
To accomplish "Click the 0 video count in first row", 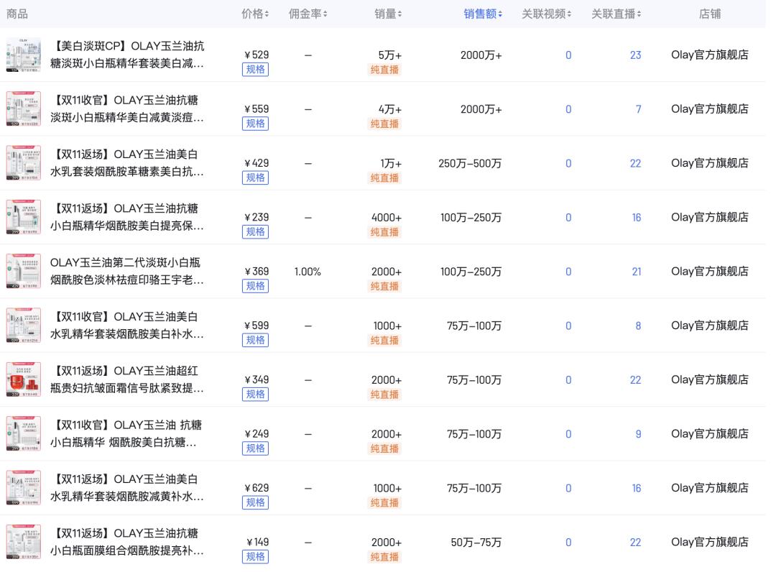I will coord(568,55).
